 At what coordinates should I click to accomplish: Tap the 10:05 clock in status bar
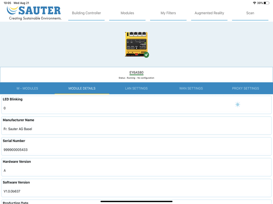(x=7, y=3)
